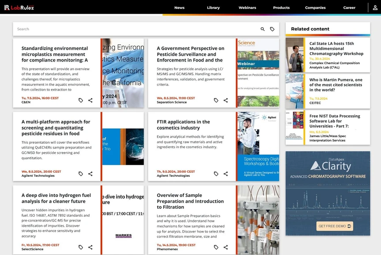Click the 'SelectScience' organizer label
Image resolution: width=381 pixels, height=255 pixels.
(x=32, y=249)
